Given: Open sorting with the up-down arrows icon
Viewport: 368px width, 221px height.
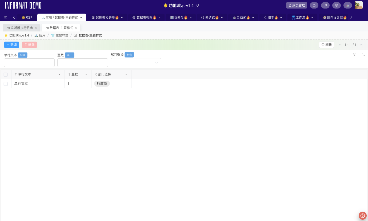Looking at the screenshot, I should click(363, 55).
